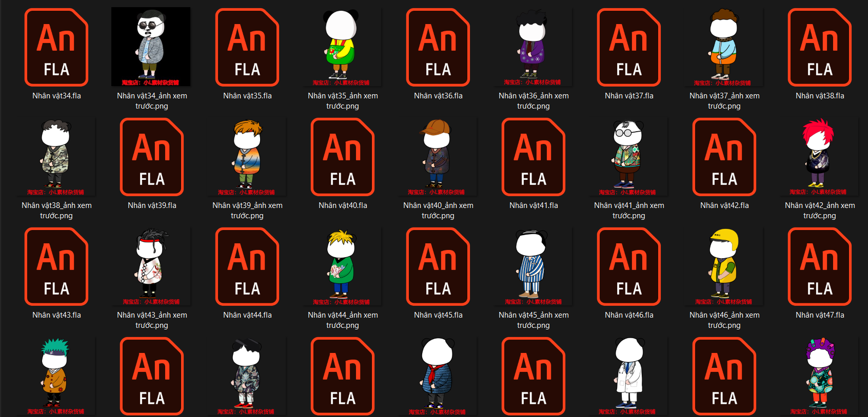Click Nhân vật46 preview with yellow helmet
This screenshot has height=417, width=868.
pyautogui.click(x=723, y=266)
